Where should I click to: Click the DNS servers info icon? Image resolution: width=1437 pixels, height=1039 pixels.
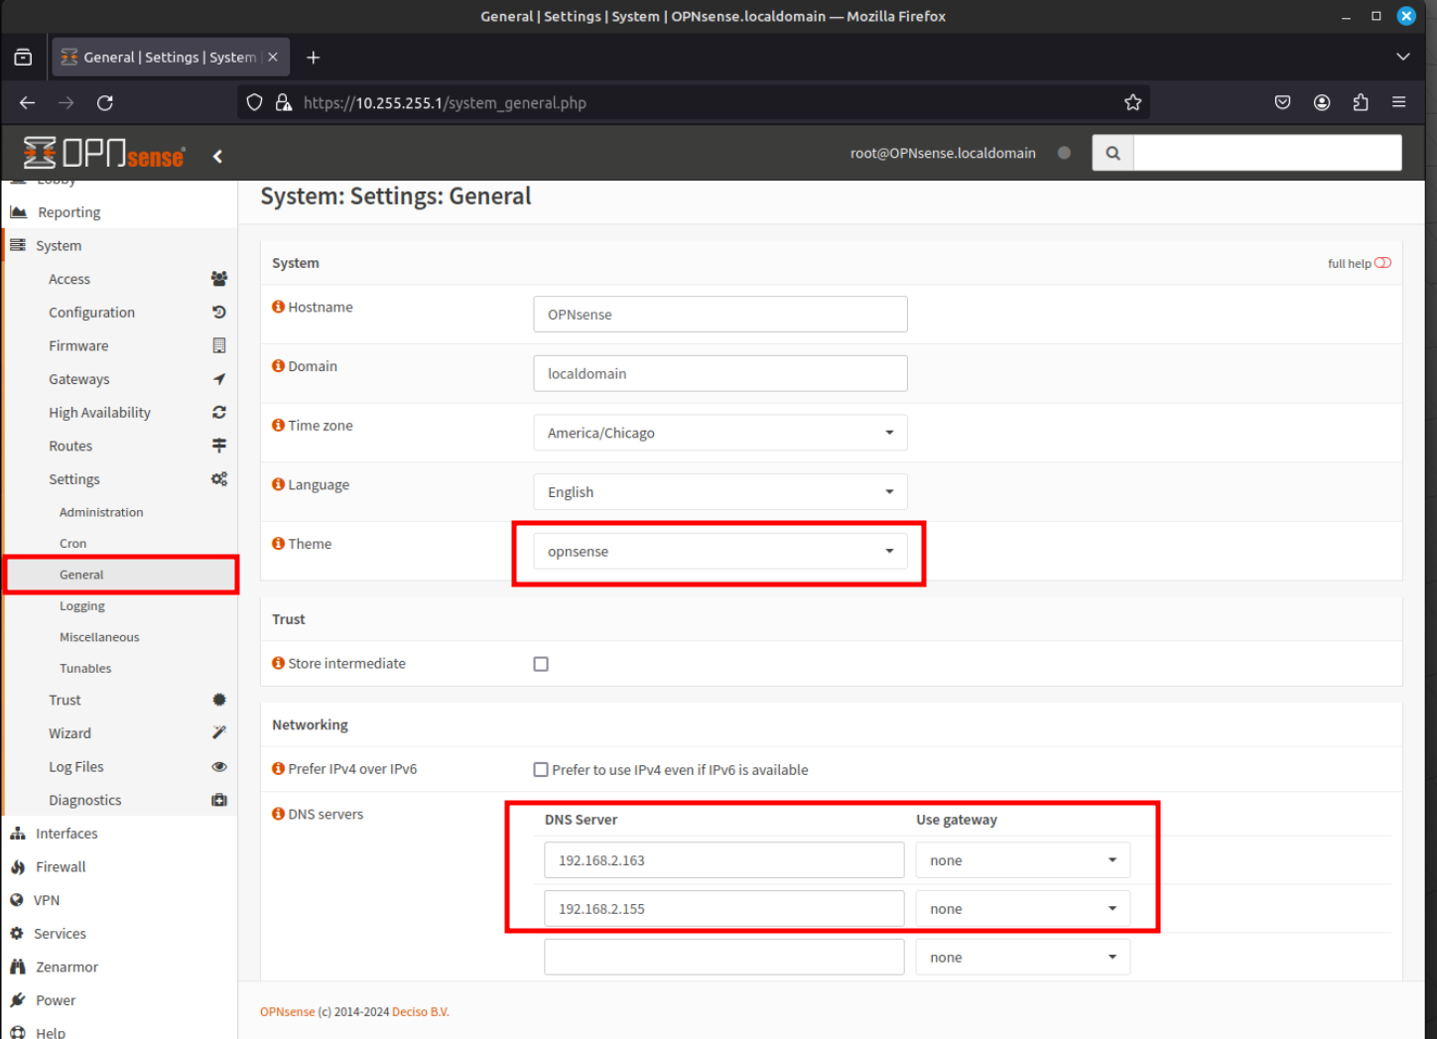tap(278, 814)
